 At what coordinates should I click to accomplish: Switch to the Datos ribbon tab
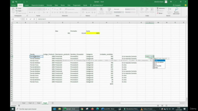click(56, 5)
